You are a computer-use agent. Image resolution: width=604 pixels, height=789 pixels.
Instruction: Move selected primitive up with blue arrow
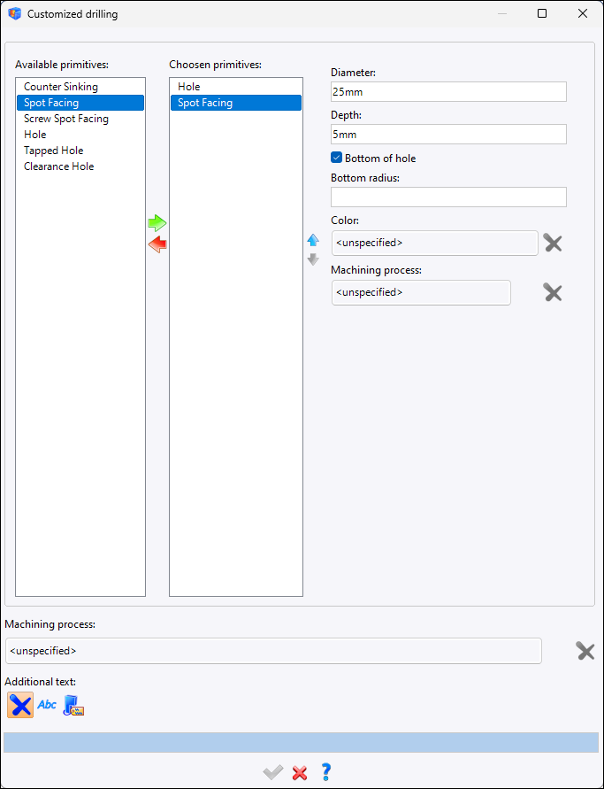click(x=312, y=240)
